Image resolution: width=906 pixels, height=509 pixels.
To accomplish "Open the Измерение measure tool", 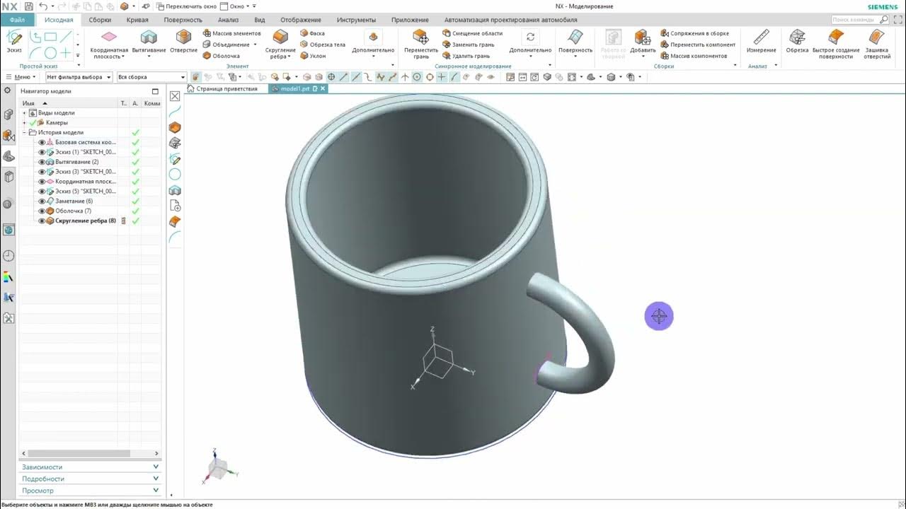I will [x=762, y=42].
